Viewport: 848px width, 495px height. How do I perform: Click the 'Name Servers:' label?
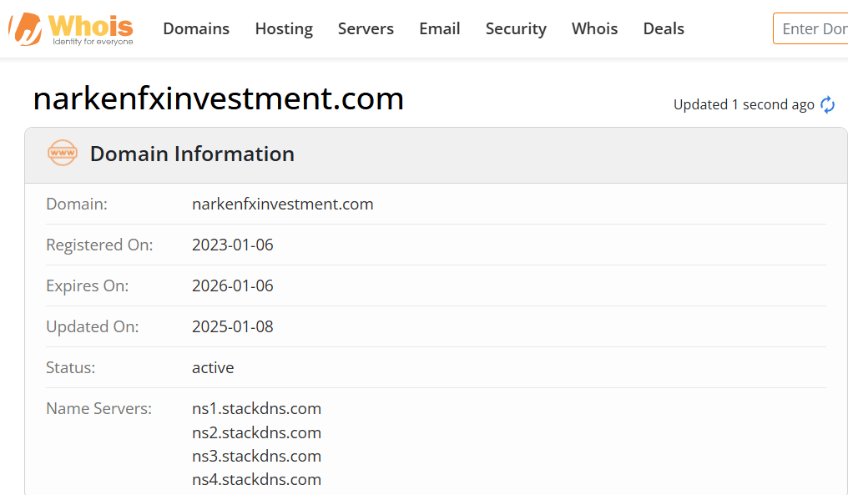point(99,408)
